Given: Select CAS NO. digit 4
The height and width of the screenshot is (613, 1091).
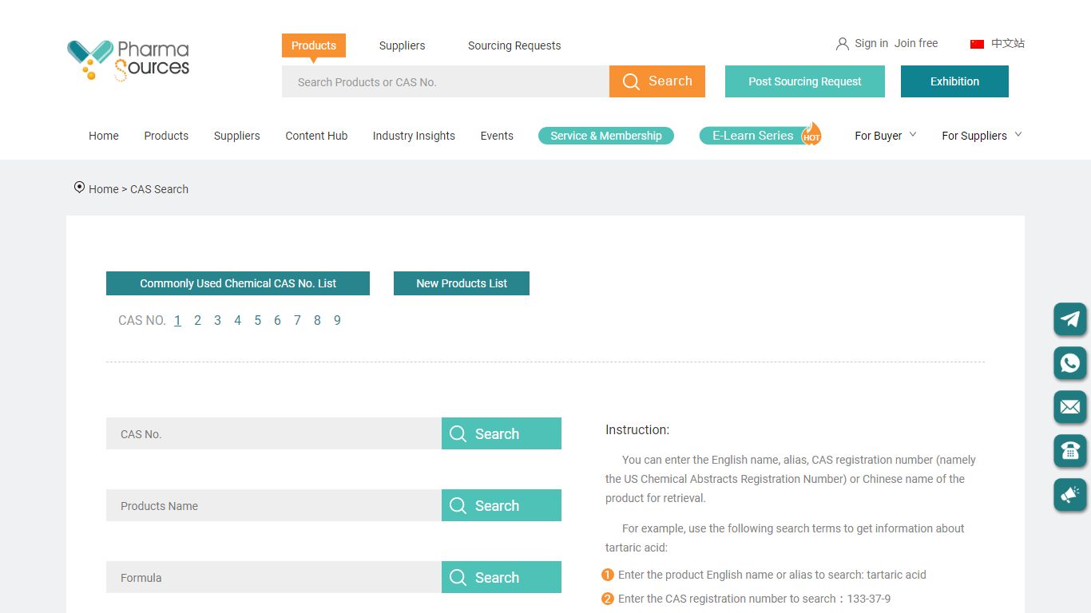Looking at the screenshot, I should (x=237, y=320).
